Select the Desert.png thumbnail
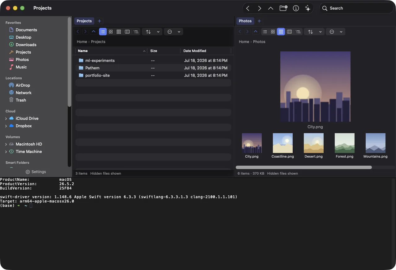Image resolution: width=396 pixels, height=270 pixels. tap(314, 143)
